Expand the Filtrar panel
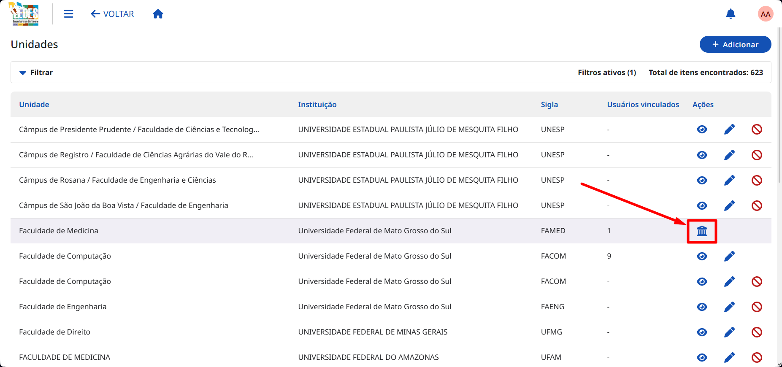Screen dimensions: 782x367 point(36,73)
